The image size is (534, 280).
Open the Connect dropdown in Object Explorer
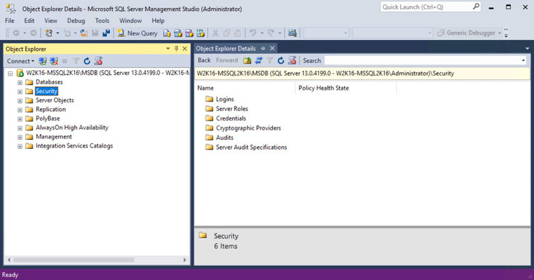[21, 61]
